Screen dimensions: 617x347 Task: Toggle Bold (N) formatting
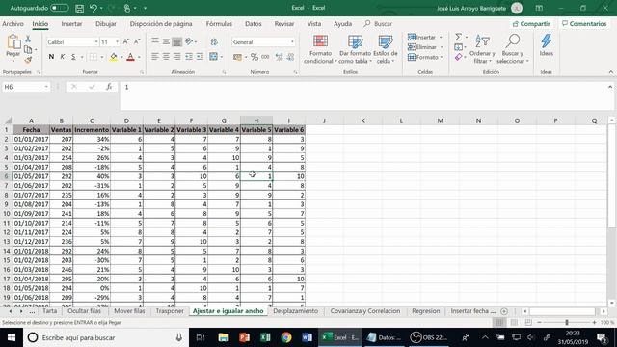point(51,57)
